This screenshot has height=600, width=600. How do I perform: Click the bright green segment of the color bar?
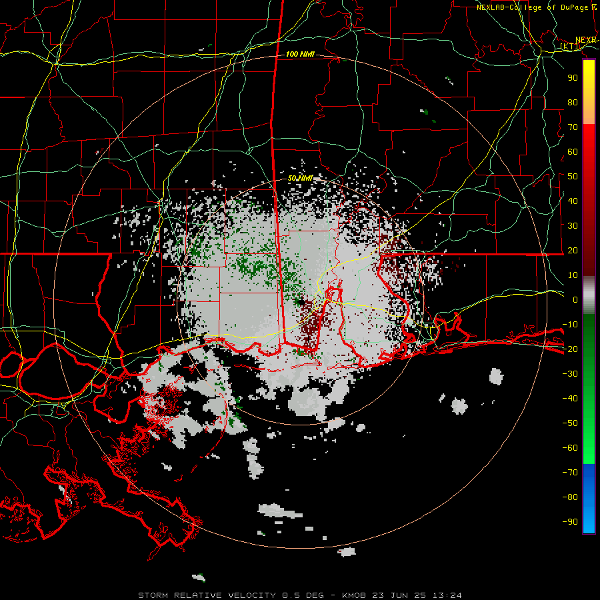tap(589, 440)
